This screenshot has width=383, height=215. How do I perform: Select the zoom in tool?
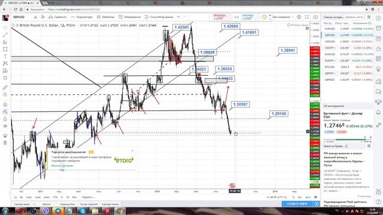[5, 94]
